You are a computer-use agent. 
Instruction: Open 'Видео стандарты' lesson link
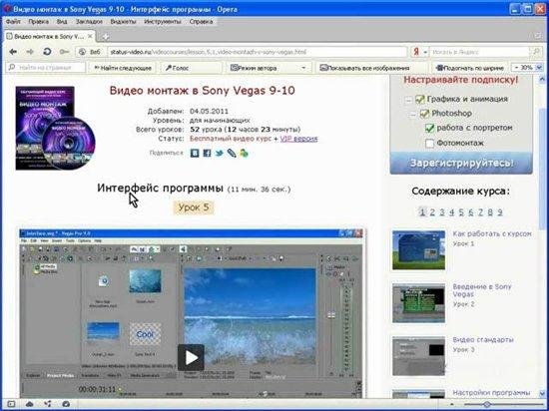[483, 339]
